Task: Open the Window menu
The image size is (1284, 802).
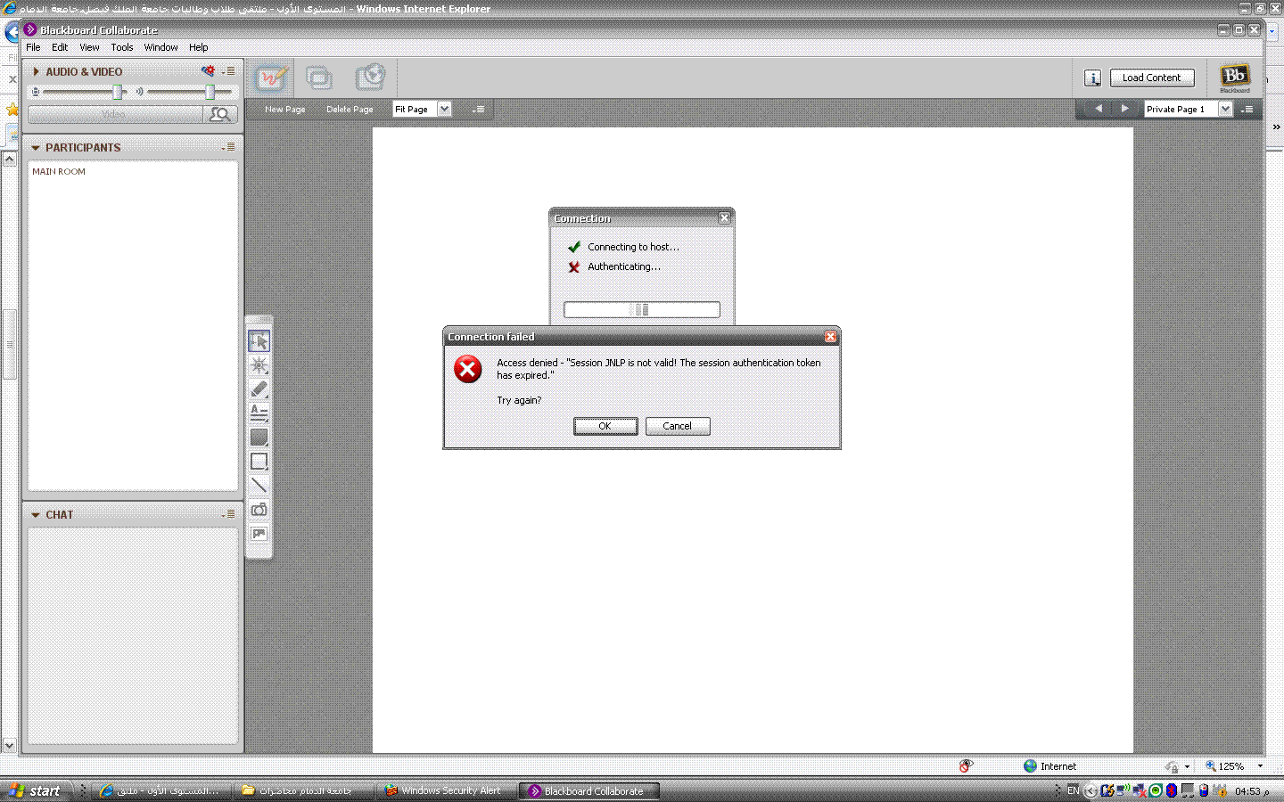Action: point(160,47)
